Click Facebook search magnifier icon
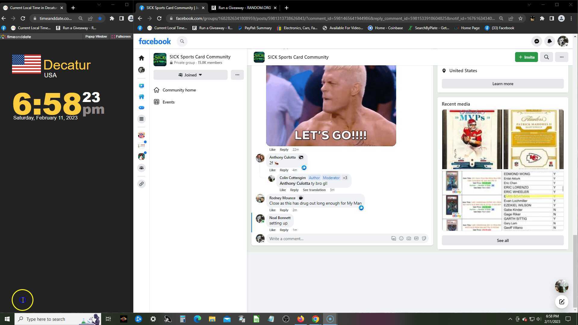Screen dimensions: 578x325 tap(182, 41)
